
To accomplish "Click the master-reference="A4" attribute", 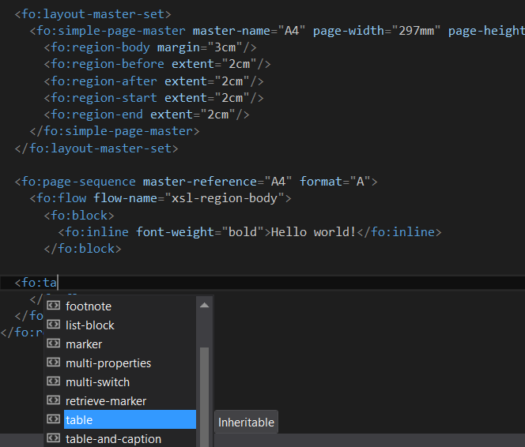I will [x=217, y=182].
